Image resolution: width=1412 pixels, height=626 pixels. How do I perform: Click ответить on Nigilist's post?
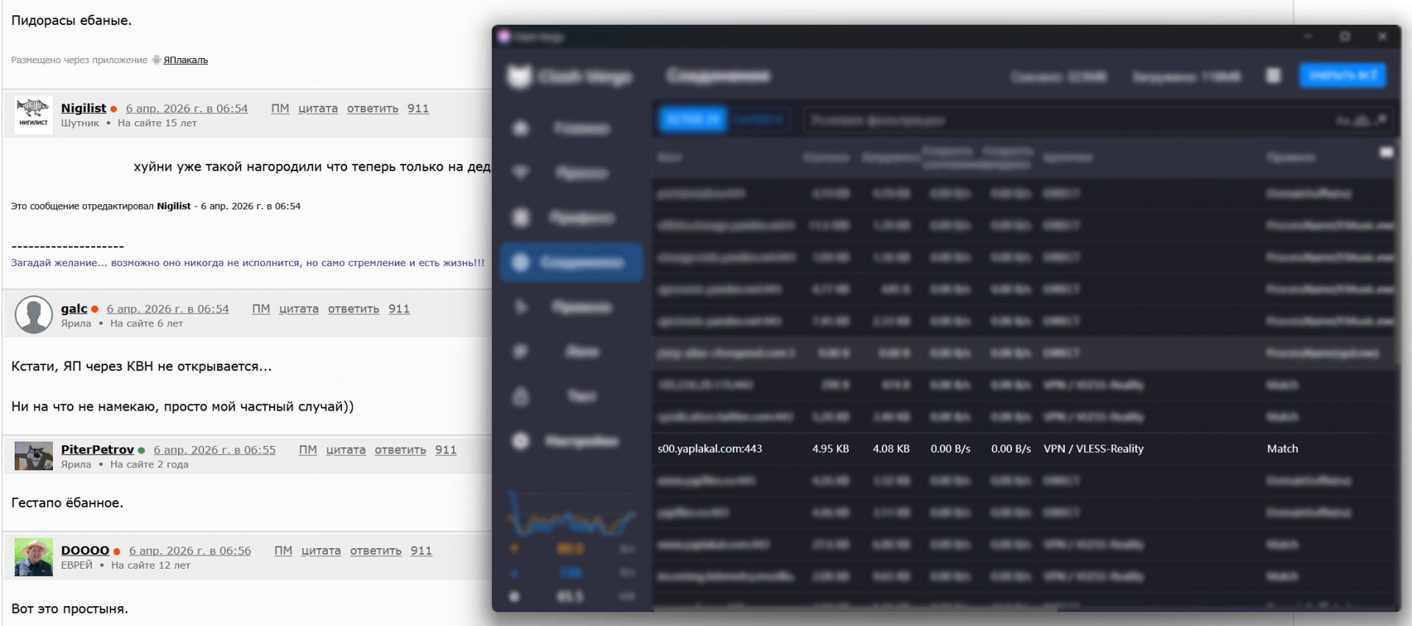coord(373,109)
